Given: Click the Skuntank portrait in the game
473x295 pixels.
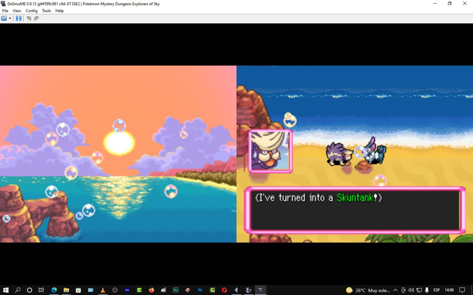Looking at the screenshot, I should point(270,151).
